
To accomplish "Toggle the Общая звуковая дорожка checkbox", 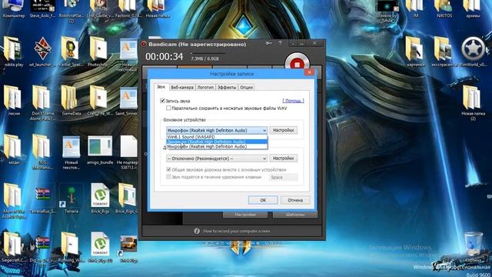I will pos(168,169).
